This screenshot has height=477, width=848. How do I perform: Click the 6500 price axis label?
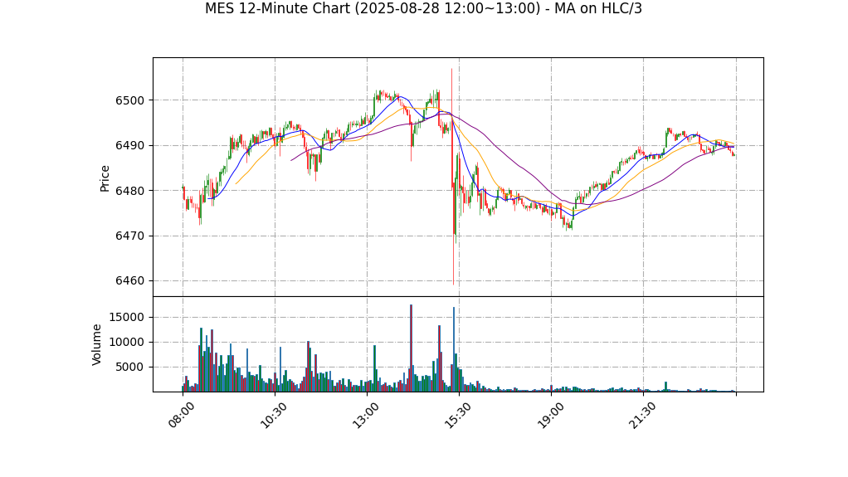129,100
